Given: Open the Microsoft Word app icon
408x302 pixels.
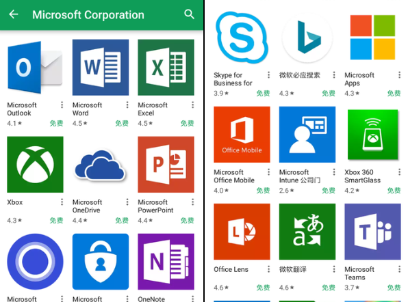Looking at the screenshot, I should (101, 67).
